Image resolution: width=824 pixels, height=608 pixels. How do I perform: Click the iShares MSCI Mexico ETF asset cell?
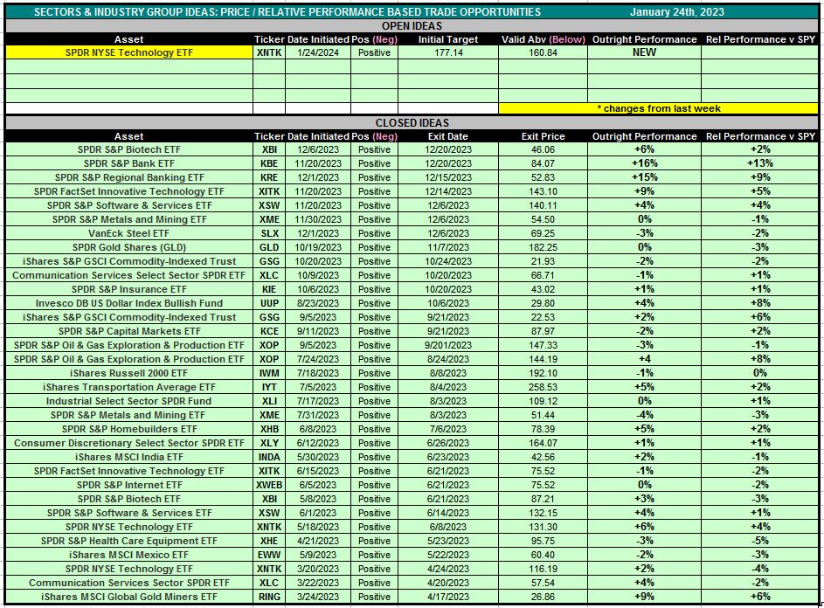click(x=129, y=555)
